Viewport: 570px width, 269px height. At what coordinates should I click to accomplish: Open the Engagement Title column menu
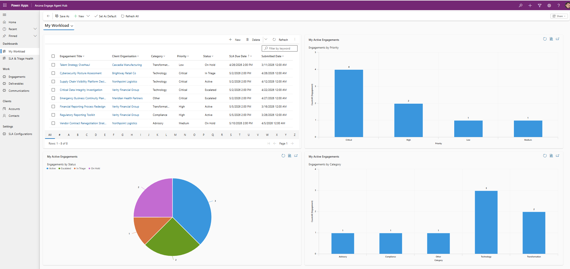click(x=72, y=56)
